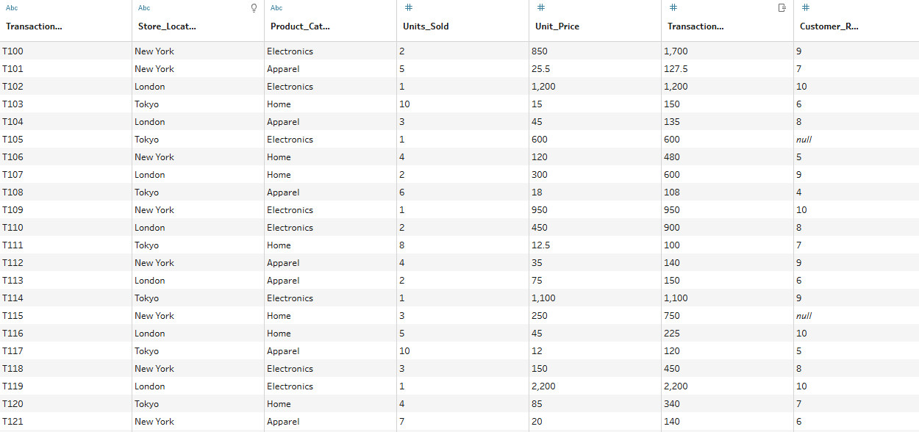919x432 pixels.
Task: Click the London cell in row T102
Action: click(150, 87)
